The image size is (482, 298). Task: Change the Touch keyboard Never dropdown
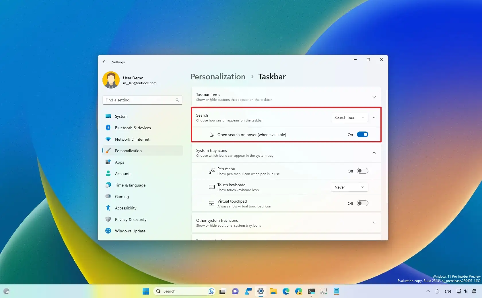click(x=349, y=187)
